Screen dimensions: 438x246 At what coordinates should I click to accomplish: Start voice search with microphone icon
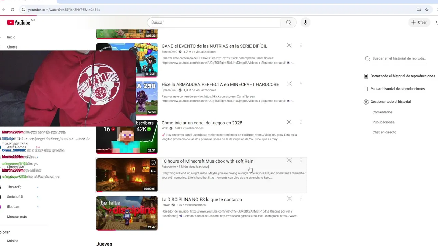[306, 23]
